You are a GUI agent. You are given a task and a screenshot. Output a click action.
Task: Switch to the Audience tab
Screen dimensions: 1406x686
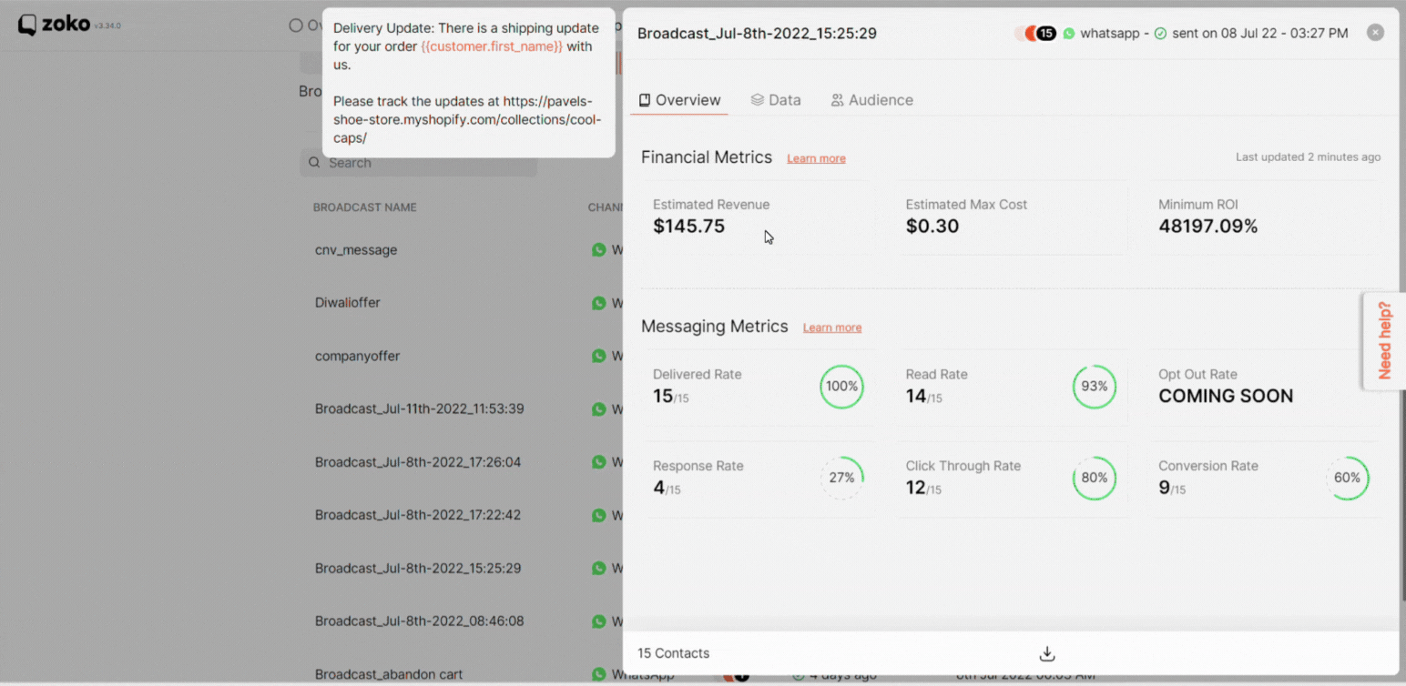click(x=871, y=100)
